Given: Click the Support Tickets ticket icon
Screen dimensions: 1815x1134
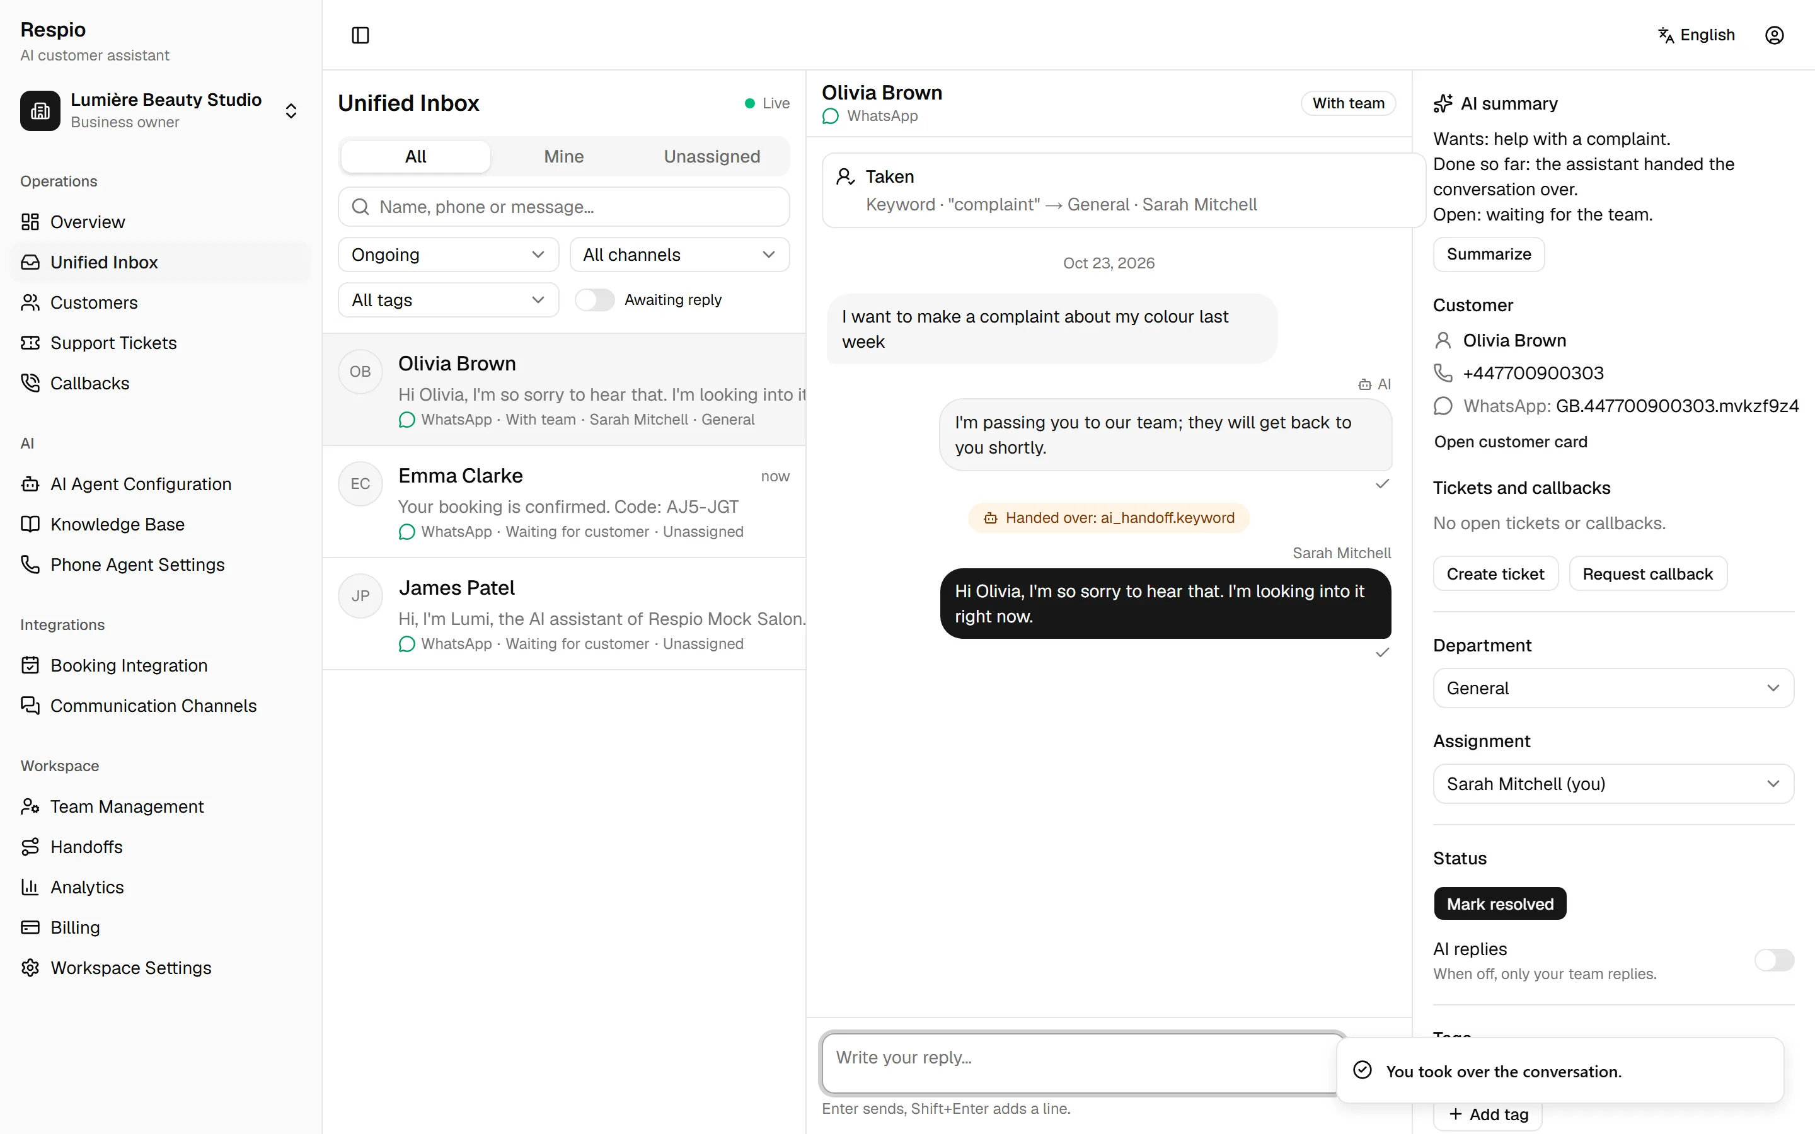Looking at the screenshot, I should click(x=30, y=343).
